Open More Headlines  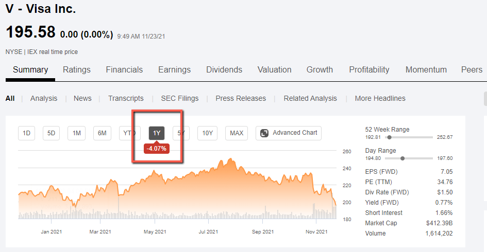pyautogui.click(x=380, y=98)
